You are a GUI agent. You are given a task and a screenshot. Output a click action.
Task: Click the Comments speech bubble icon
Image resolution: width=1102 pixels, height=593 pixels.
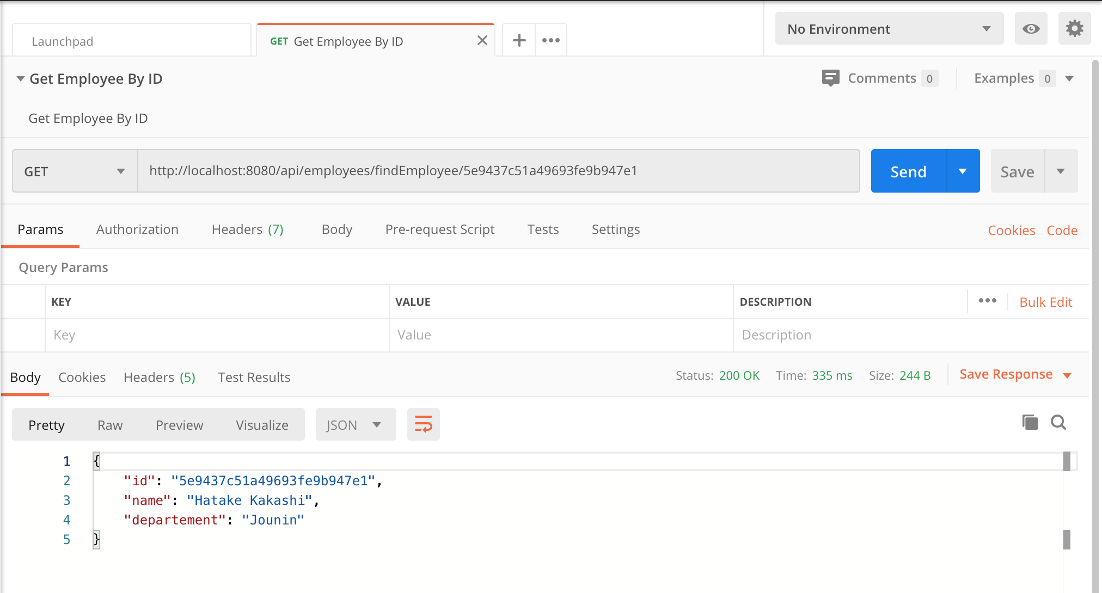tap(830, 78)
